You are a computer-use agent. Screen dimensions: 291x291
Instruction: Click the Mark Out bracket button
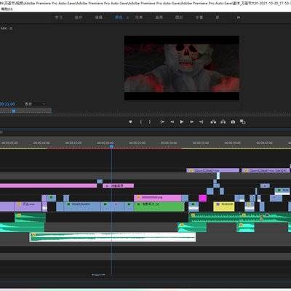(x=150, y=121)
